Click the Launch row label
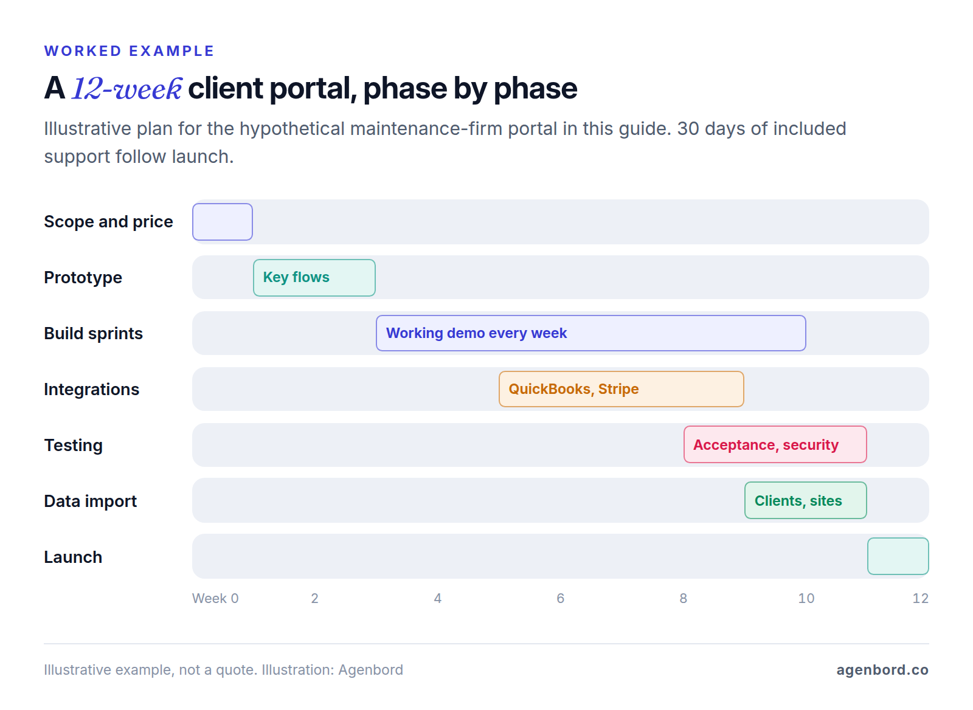 click(x=73, y=557)
